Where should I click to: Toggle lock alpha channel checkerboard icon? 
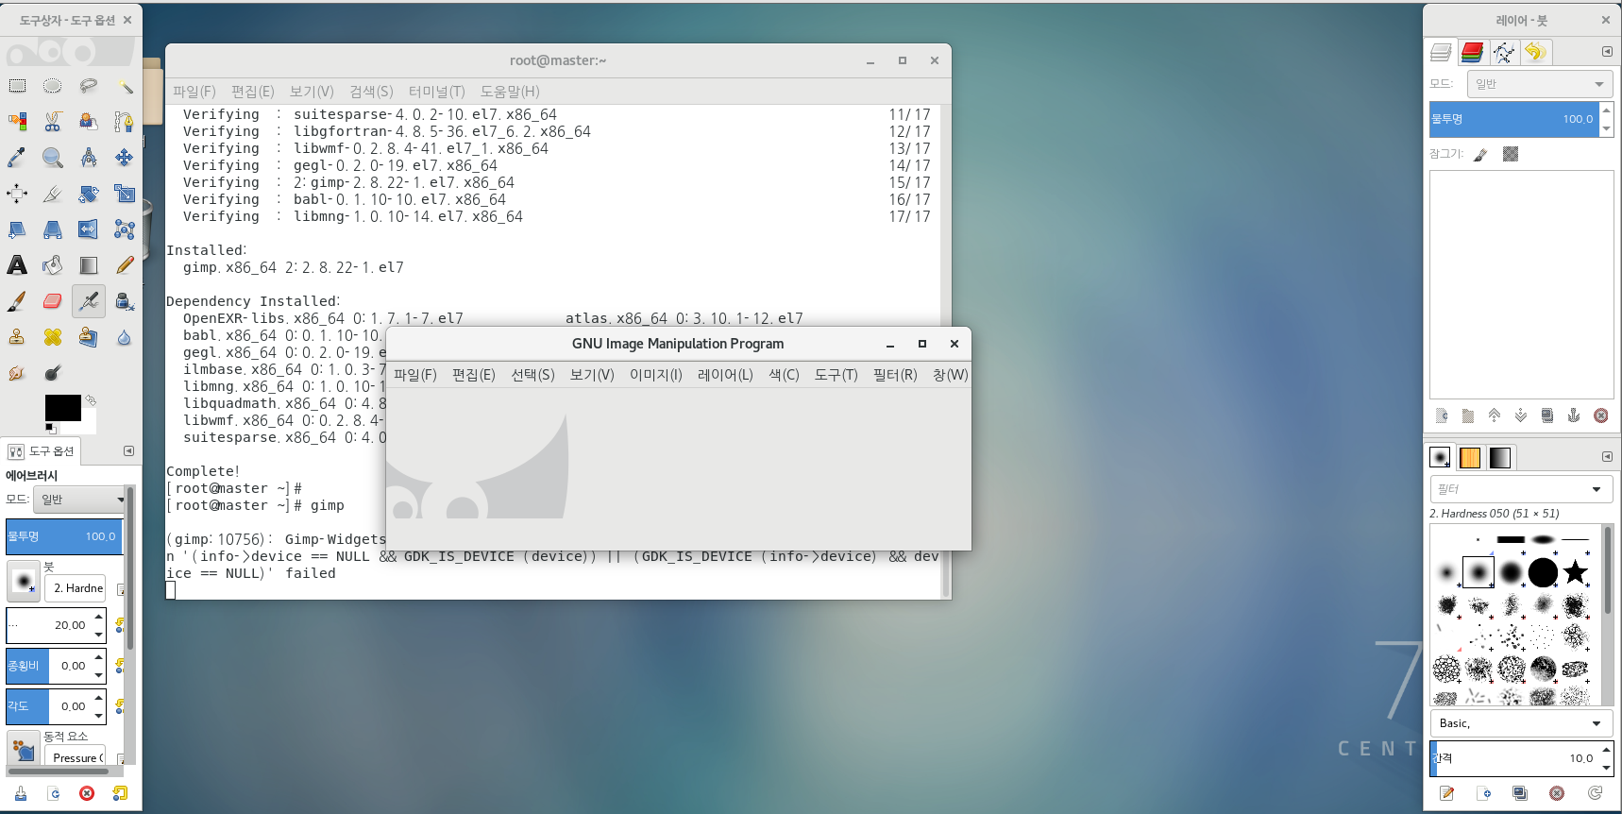click(1511, 154)
